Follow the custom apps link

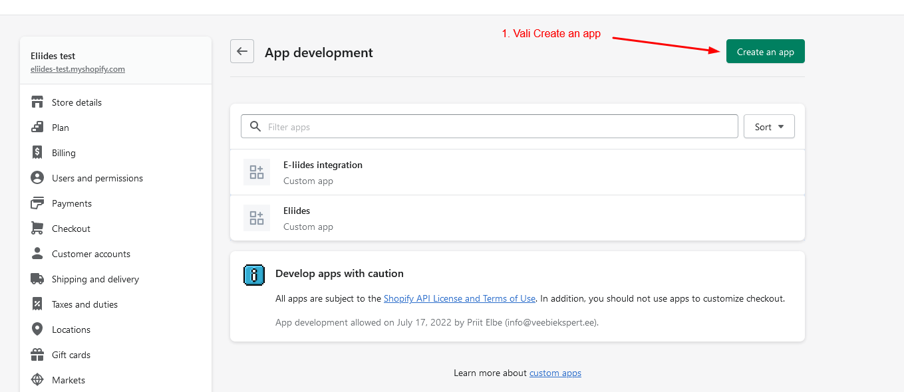pyautogui.click(x=555, y=373)
